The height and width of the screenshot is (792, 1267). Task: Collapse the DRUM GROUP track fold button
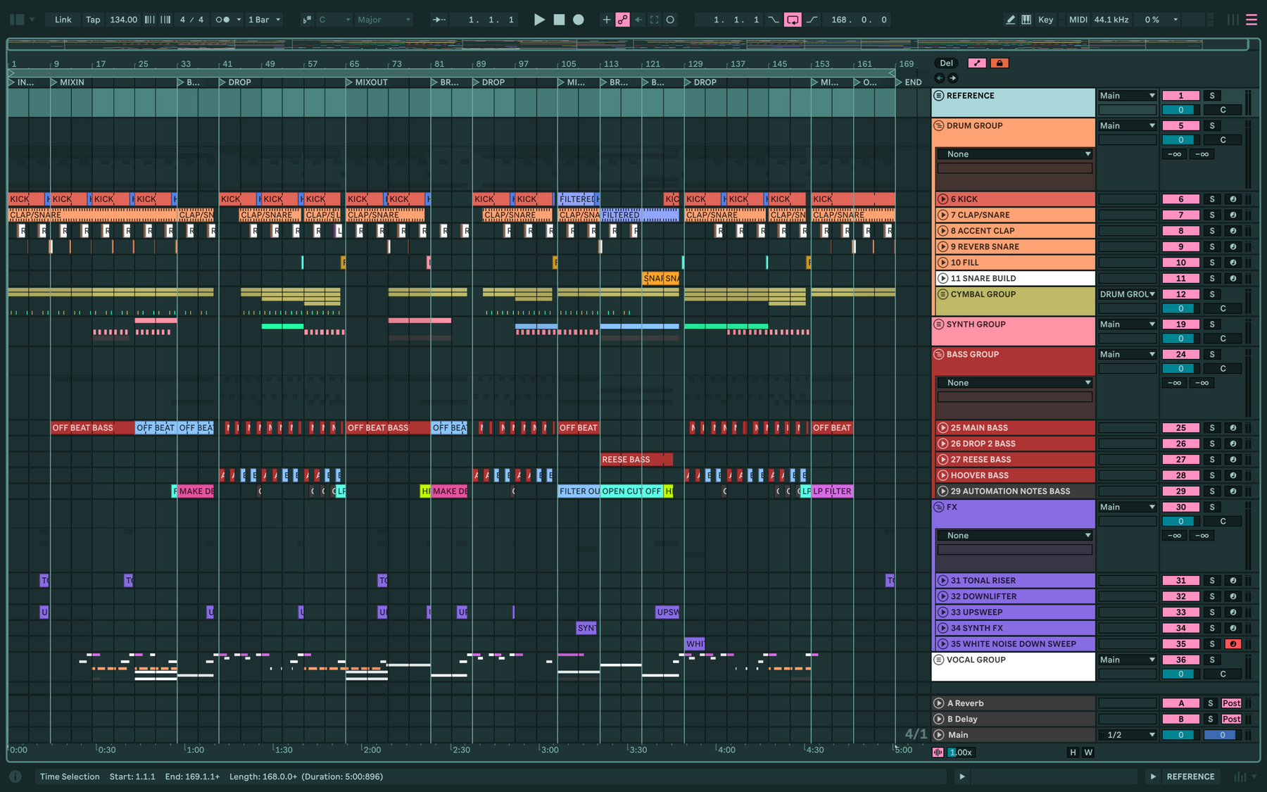[x=938, y=126]
